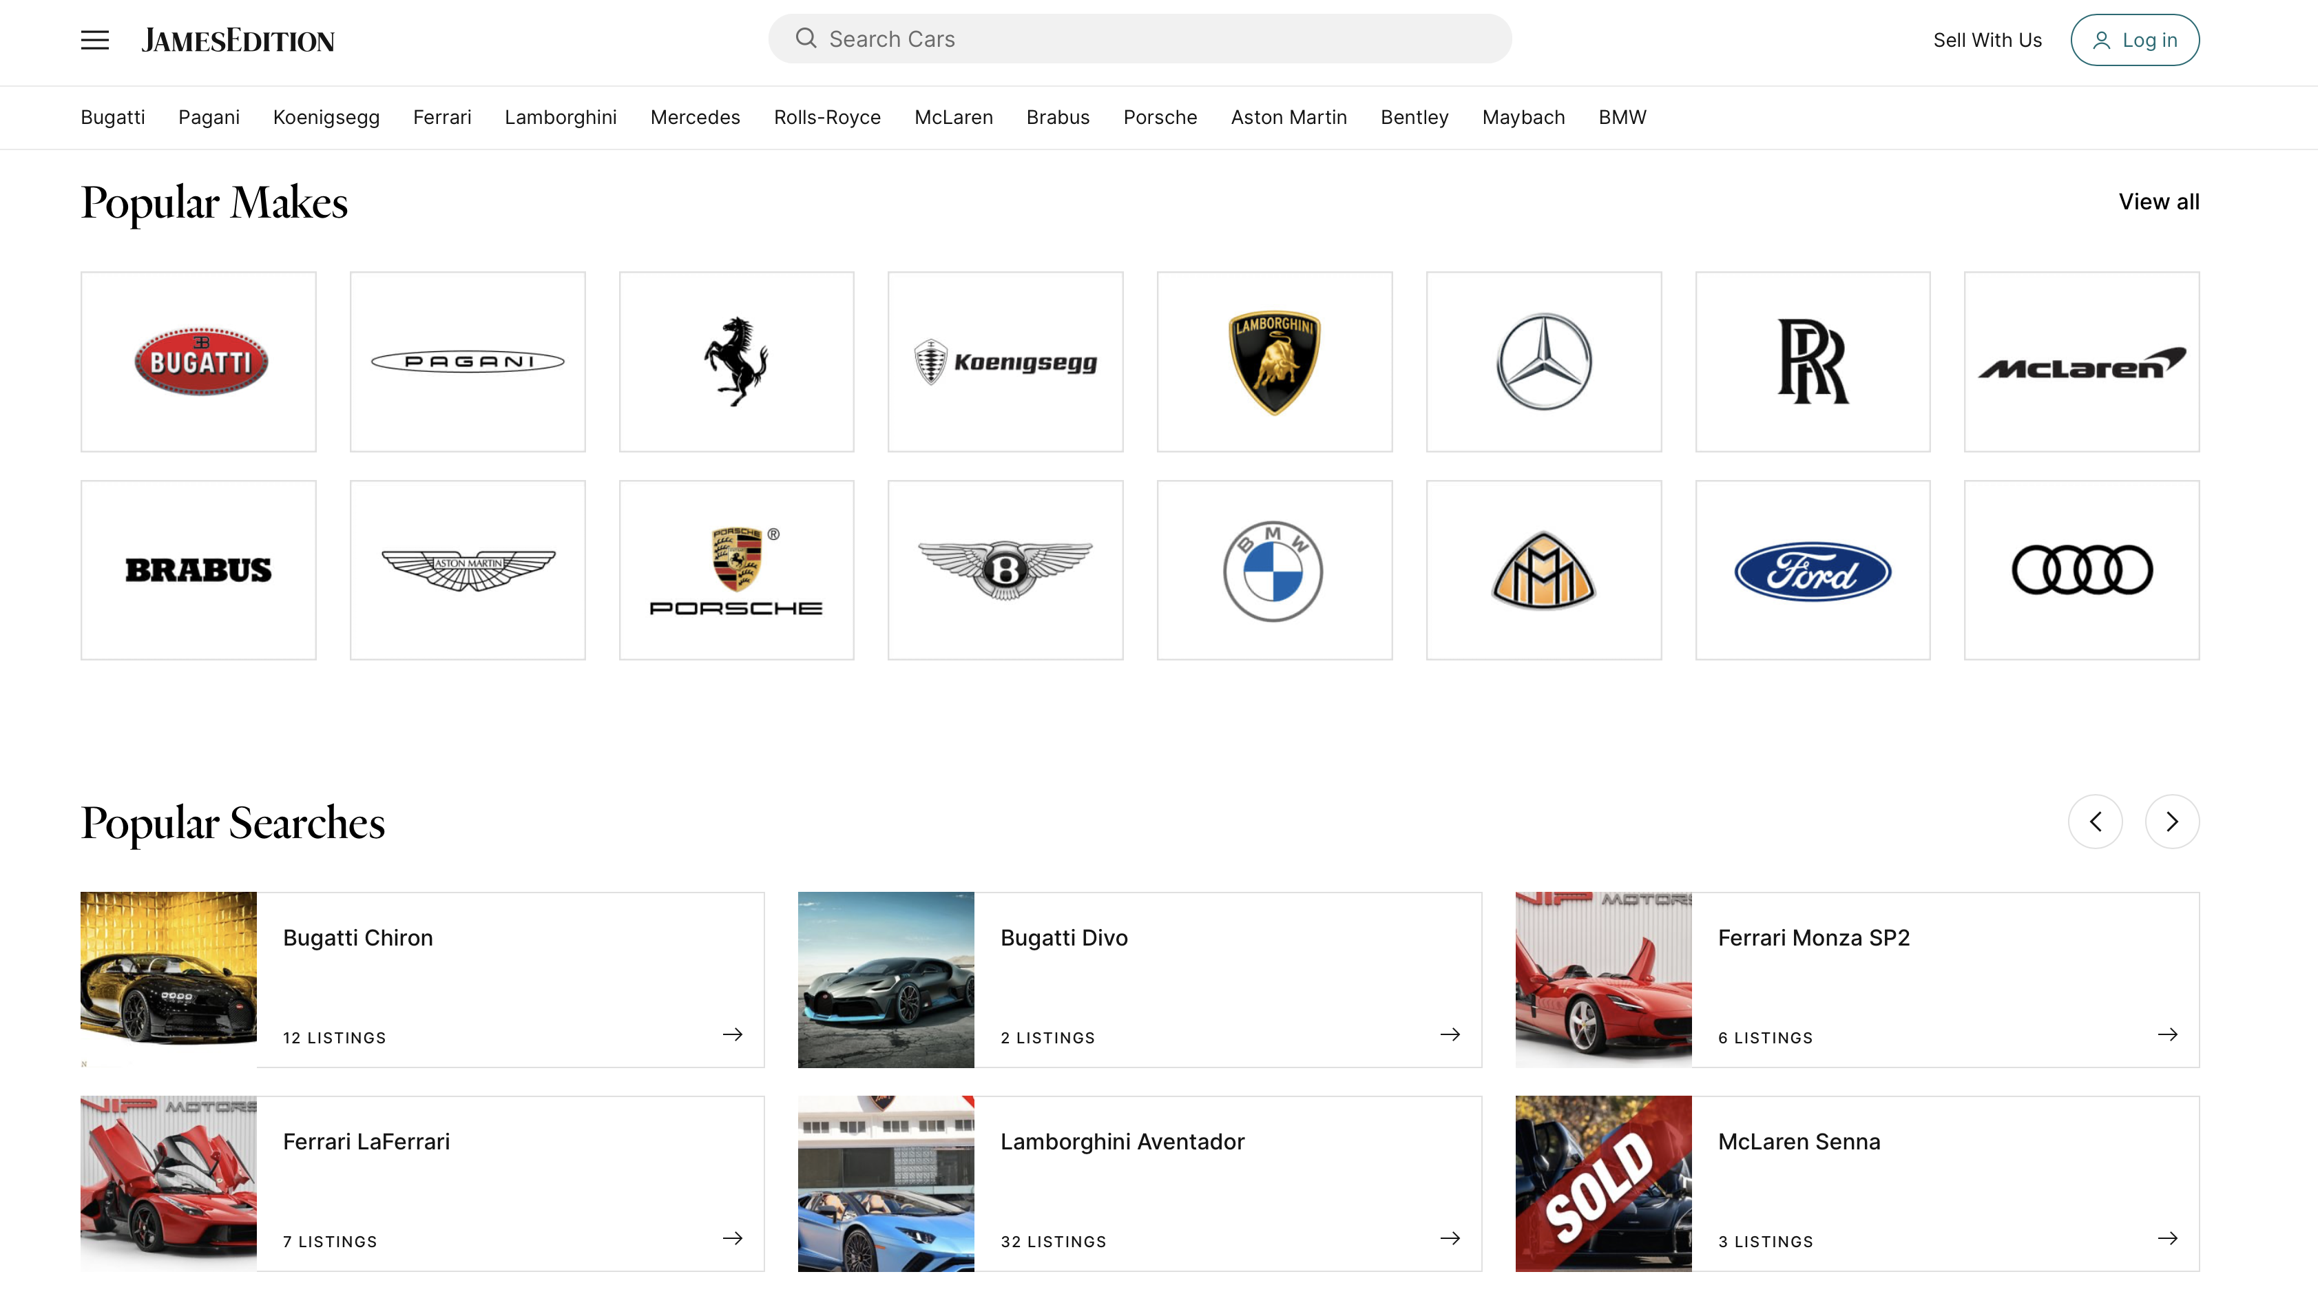This screenshot has height=1314, width=2318.
Task: Click the Bugatti Divo car thumbnail
Action: pos(886,980)
